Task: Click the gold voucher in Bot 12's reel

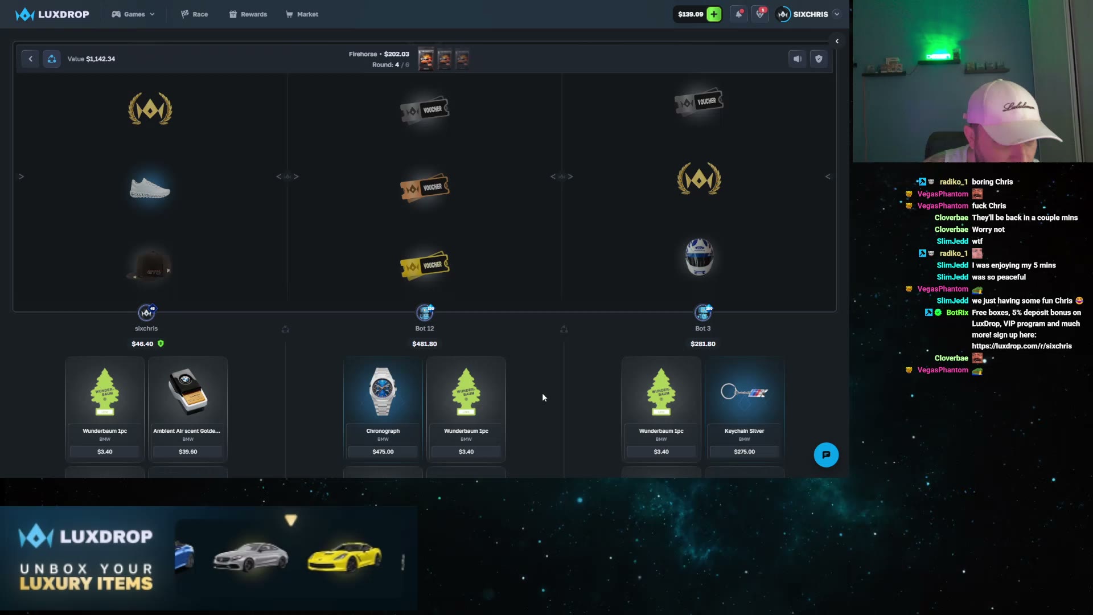Action: click(425, 265)
